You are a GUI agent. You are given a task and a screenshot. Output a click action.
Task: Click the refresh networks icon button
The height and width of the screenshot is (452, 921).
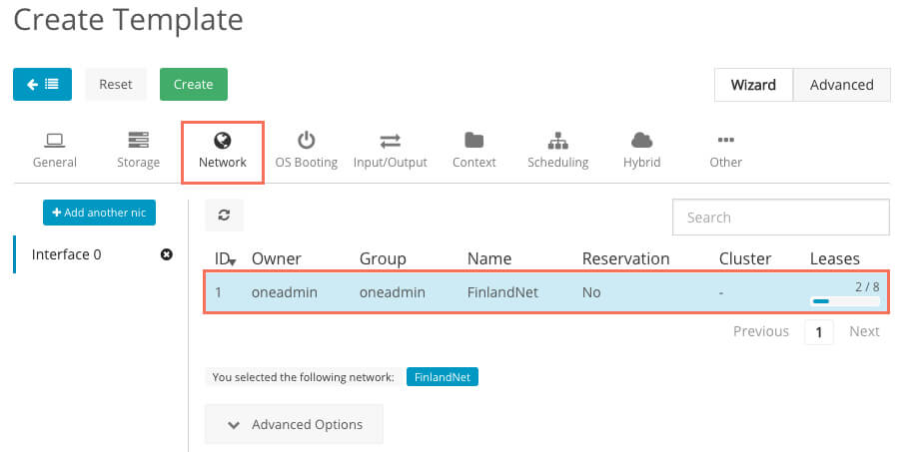coord(224,216)
